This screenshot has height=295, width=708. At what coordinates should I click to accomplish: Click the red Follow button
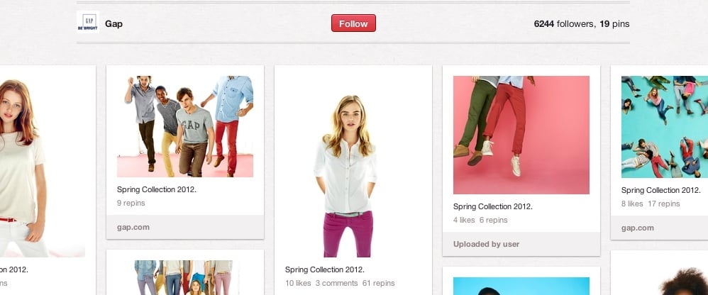[x=353, y=23]
